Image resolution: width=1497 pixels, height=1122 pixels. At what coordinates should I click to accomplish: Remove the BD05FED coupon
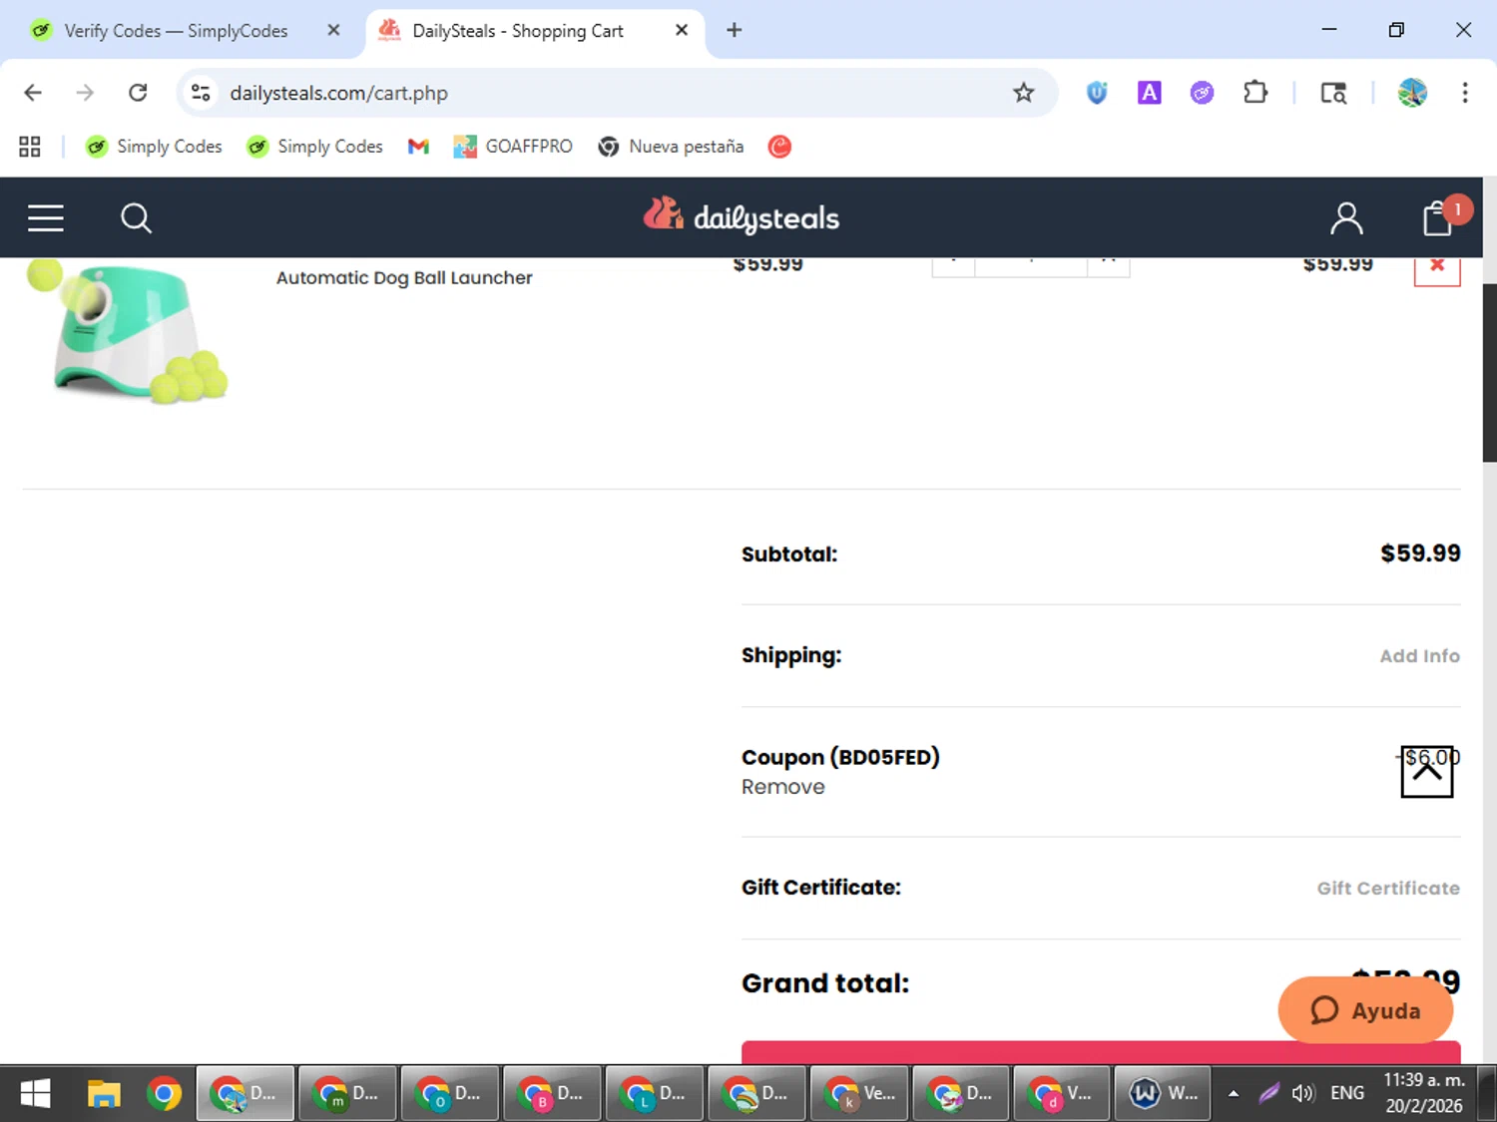tap(782, 787)
